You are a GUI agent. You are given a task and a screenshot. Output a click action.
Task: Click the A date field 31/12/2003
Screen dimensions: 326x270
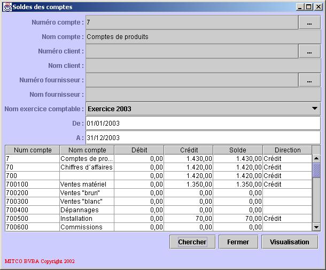click(203, 138)
